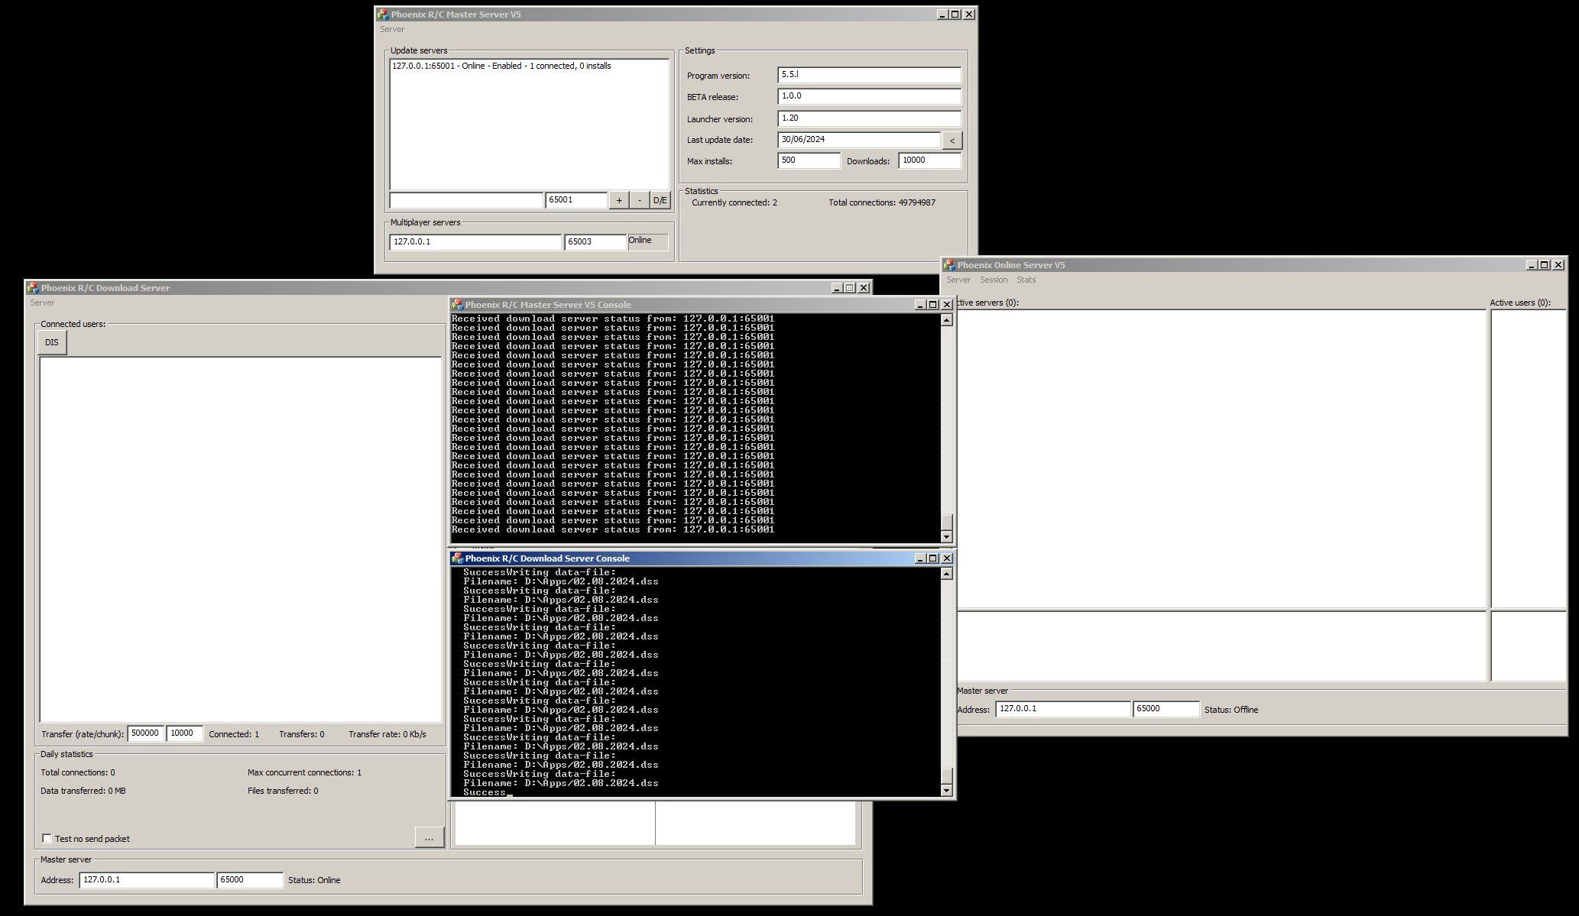Open the Session menu in Online Server
The height and width of the screenshot is (916, 1579).
coord(994,280)
